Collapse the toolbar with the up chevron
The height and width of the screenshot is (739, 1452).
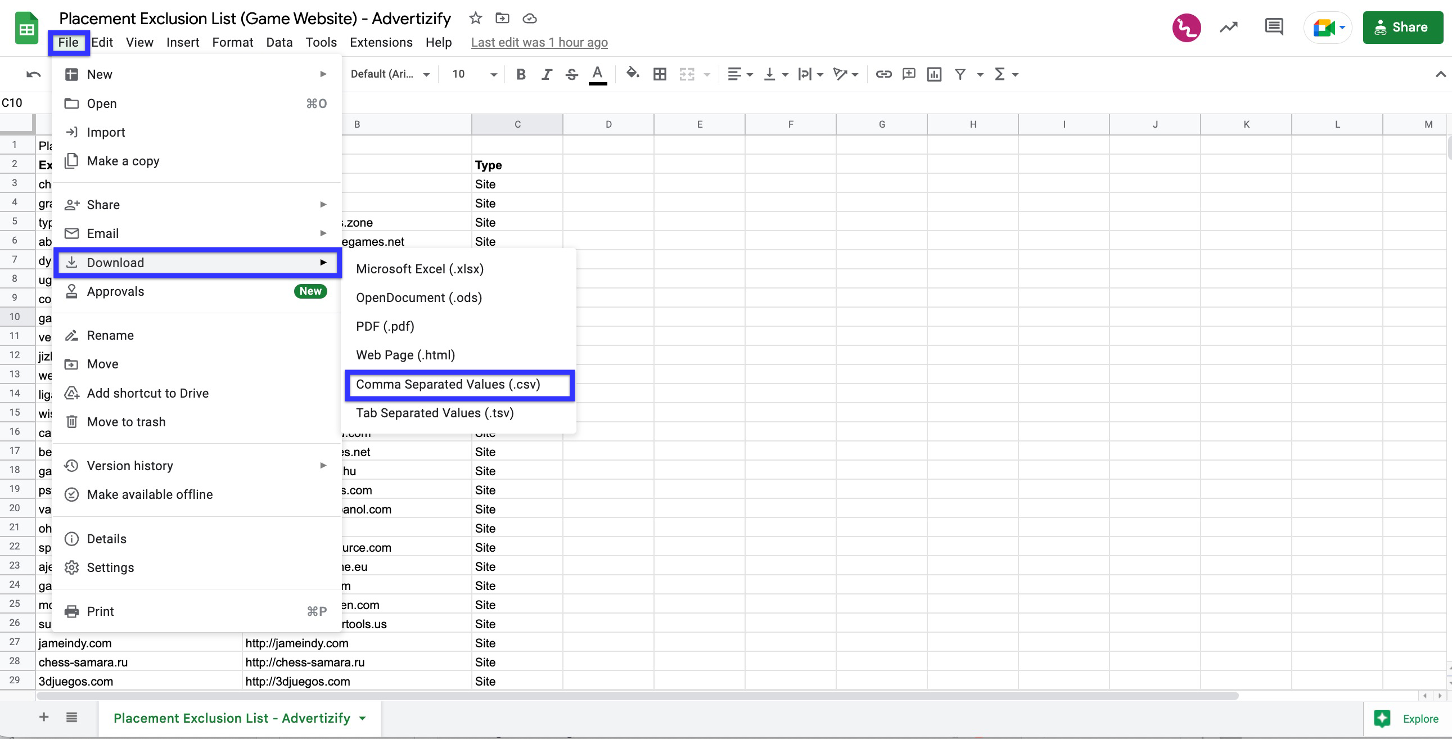point(1440,74)
